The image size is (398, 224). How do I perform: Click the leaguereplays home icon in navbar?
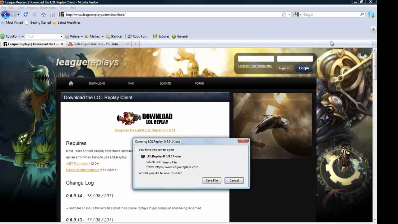click(71, 83)
